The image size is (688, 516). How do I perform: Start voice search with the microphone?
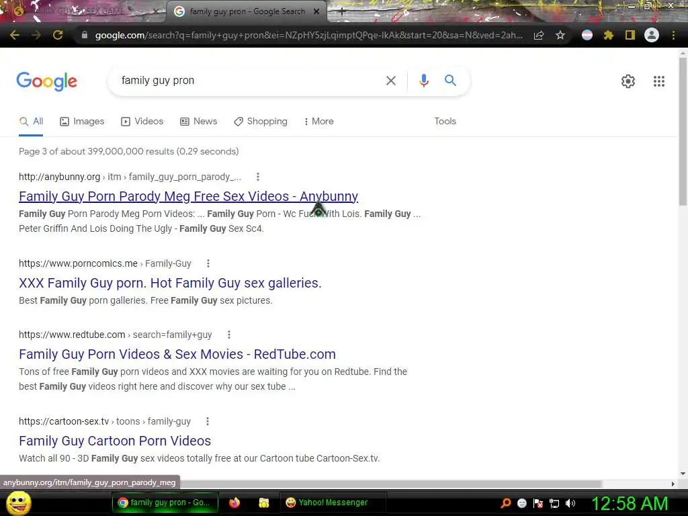pos(423,81)
